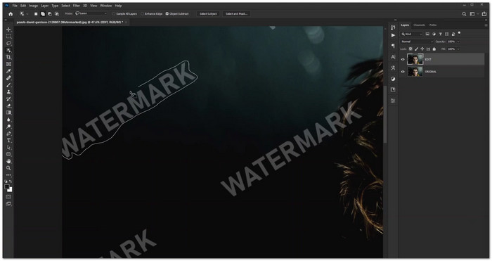Select the Blur tool
Image resolution: width=492 pixels, height=261 pixels.
point(8,120)
